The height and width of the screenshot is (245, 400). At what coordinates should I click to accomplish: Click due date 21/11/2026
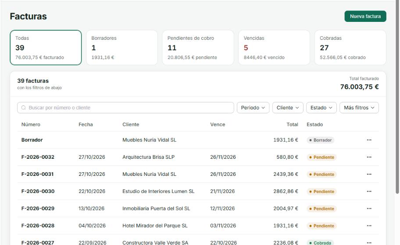click(222, 191)
